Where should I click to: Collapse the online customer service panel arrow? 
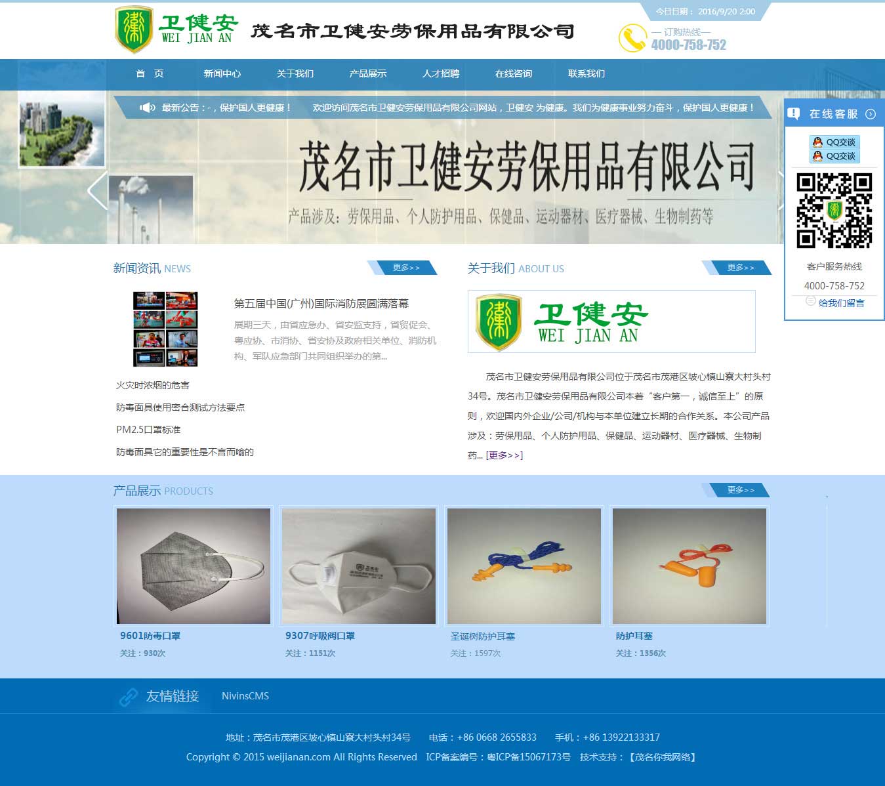tap(870, 114)
